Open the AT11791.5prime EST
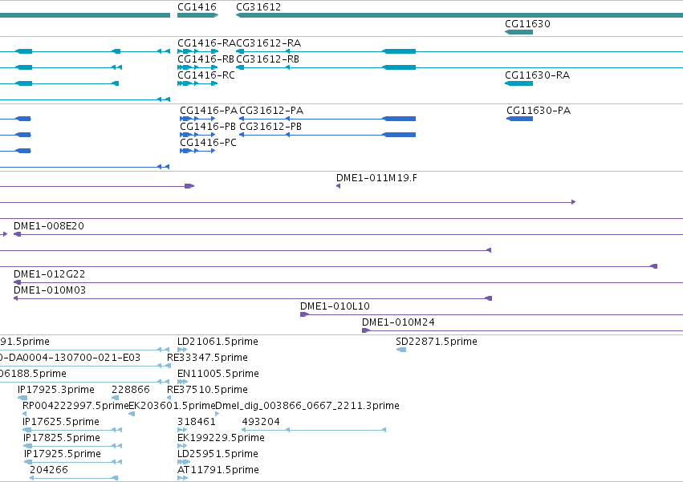683x482 pixels. 182,478
